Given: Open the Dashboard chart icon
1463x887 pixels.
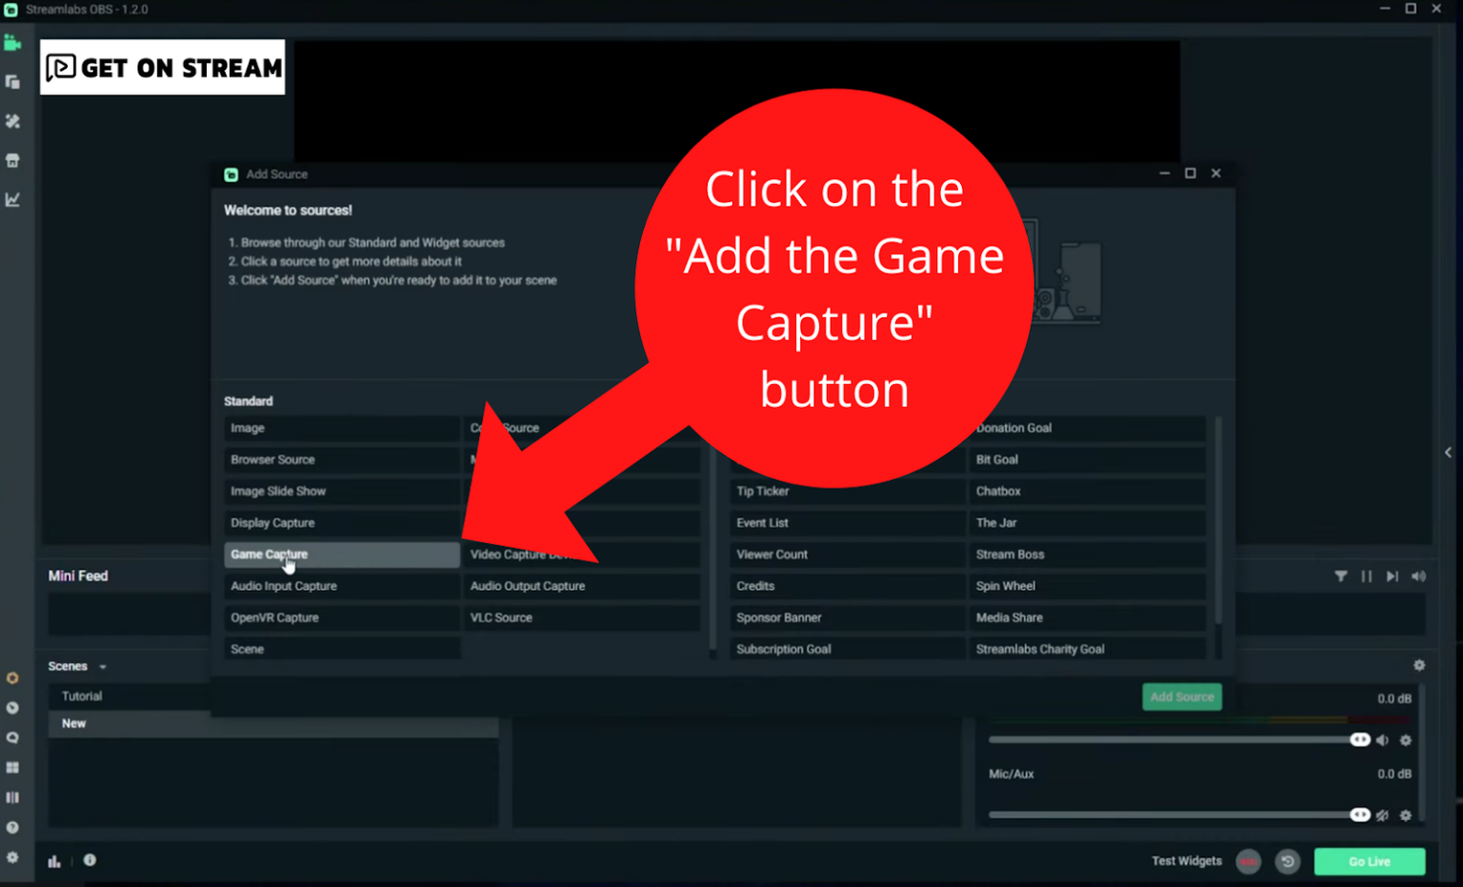Looking at the screenshot, I should (12, 200).
